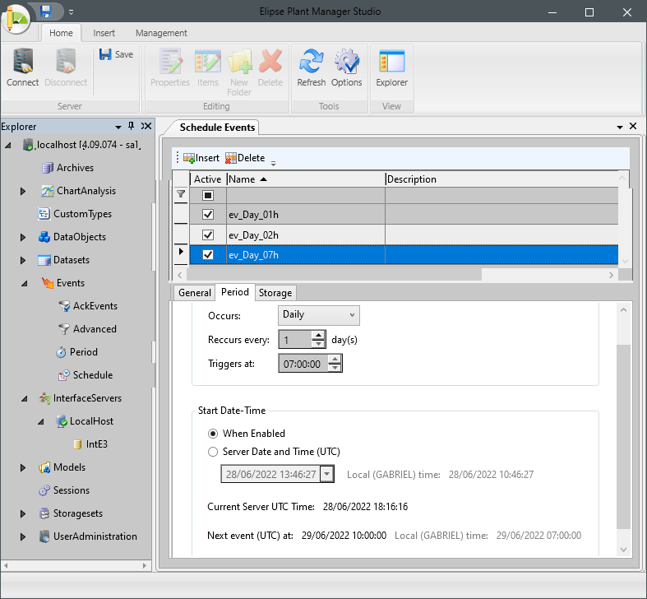Viewport: 647px width, 599px height.
Task: Select the Events icon in tree
Action: point(48,283)
